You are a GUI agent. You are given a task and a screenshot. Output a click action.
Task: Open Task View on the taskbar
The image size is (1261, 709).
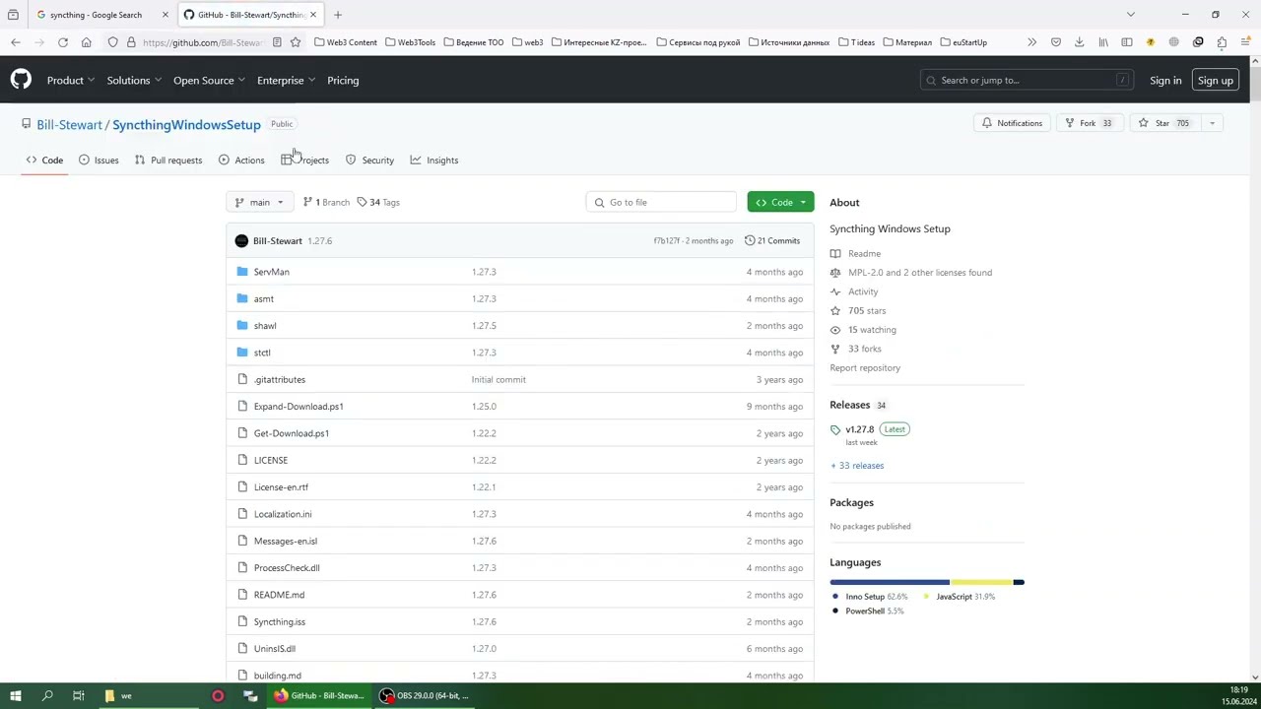tap(79, 696)
